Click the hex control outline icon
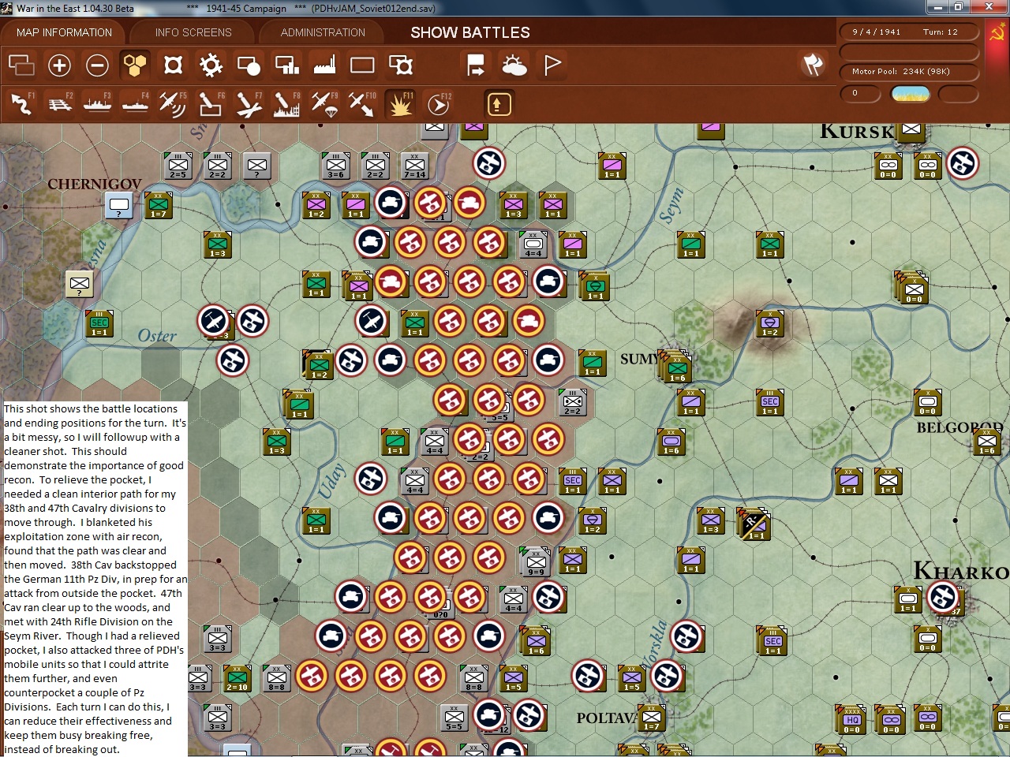Viewport: 1010px width, 757px height. (x=173, y=65)
